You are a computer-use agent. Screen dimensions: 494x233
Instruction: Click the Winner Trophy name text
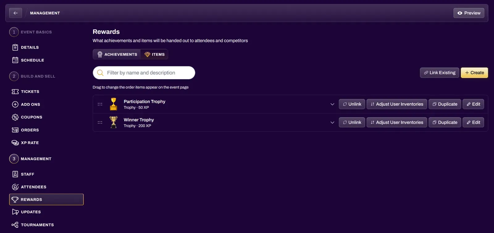pos(139,120)
